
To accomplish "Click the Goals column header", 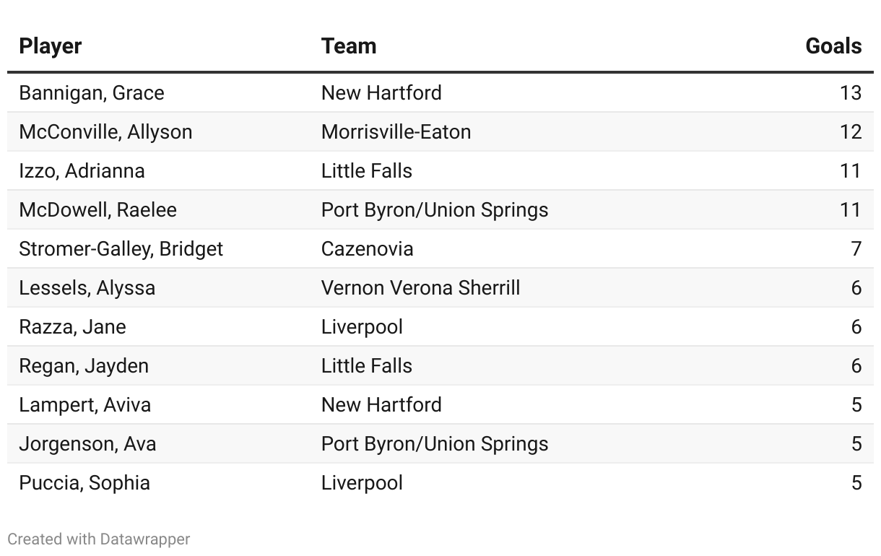I will click(x=833, y=46).
